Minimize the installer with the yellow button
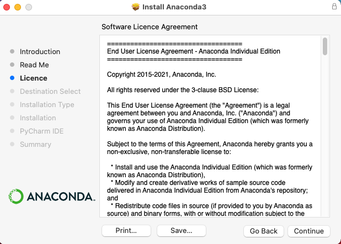Screen dimensions: 341x244 [x=18, y=7]
